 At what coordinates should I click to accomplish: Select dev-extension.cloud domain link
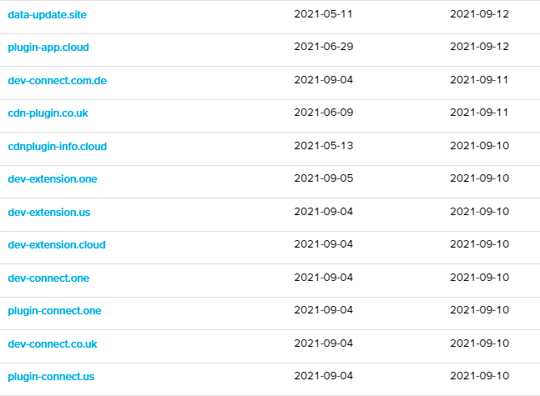point(57,245)
